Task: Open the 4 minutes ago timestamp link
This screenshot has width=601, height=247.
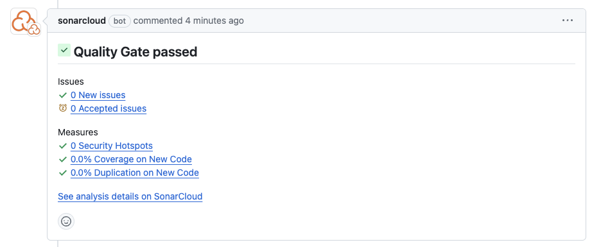Action: [214, 21]
